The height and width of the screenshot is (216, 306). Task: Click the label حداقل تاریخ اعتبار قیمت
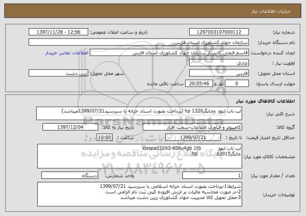(270, 137)
